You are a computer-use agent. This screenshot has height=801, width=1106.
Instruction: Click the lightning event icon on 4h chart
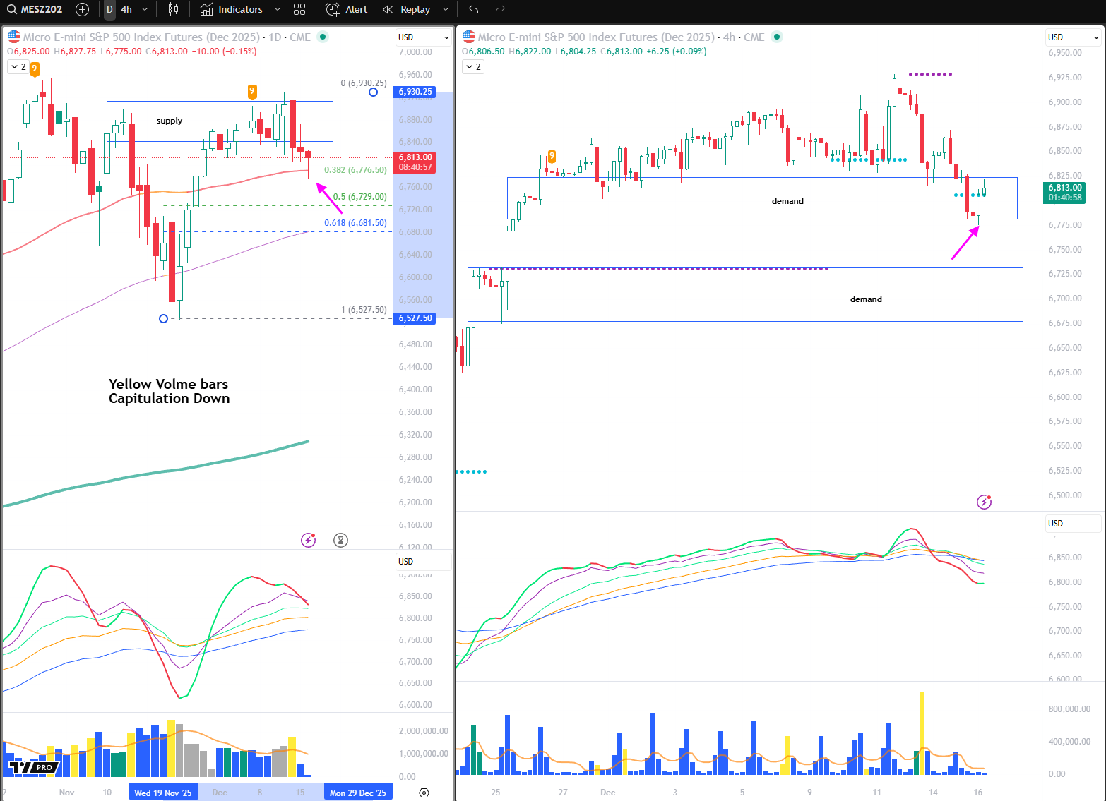[984, 502]
